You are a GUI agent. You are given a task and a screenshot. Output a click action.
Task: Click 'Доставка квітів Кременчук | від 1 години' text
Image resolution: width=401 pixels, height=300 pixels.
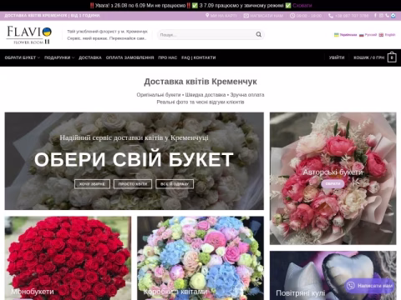pyautogui.click(x=52, y=16)
